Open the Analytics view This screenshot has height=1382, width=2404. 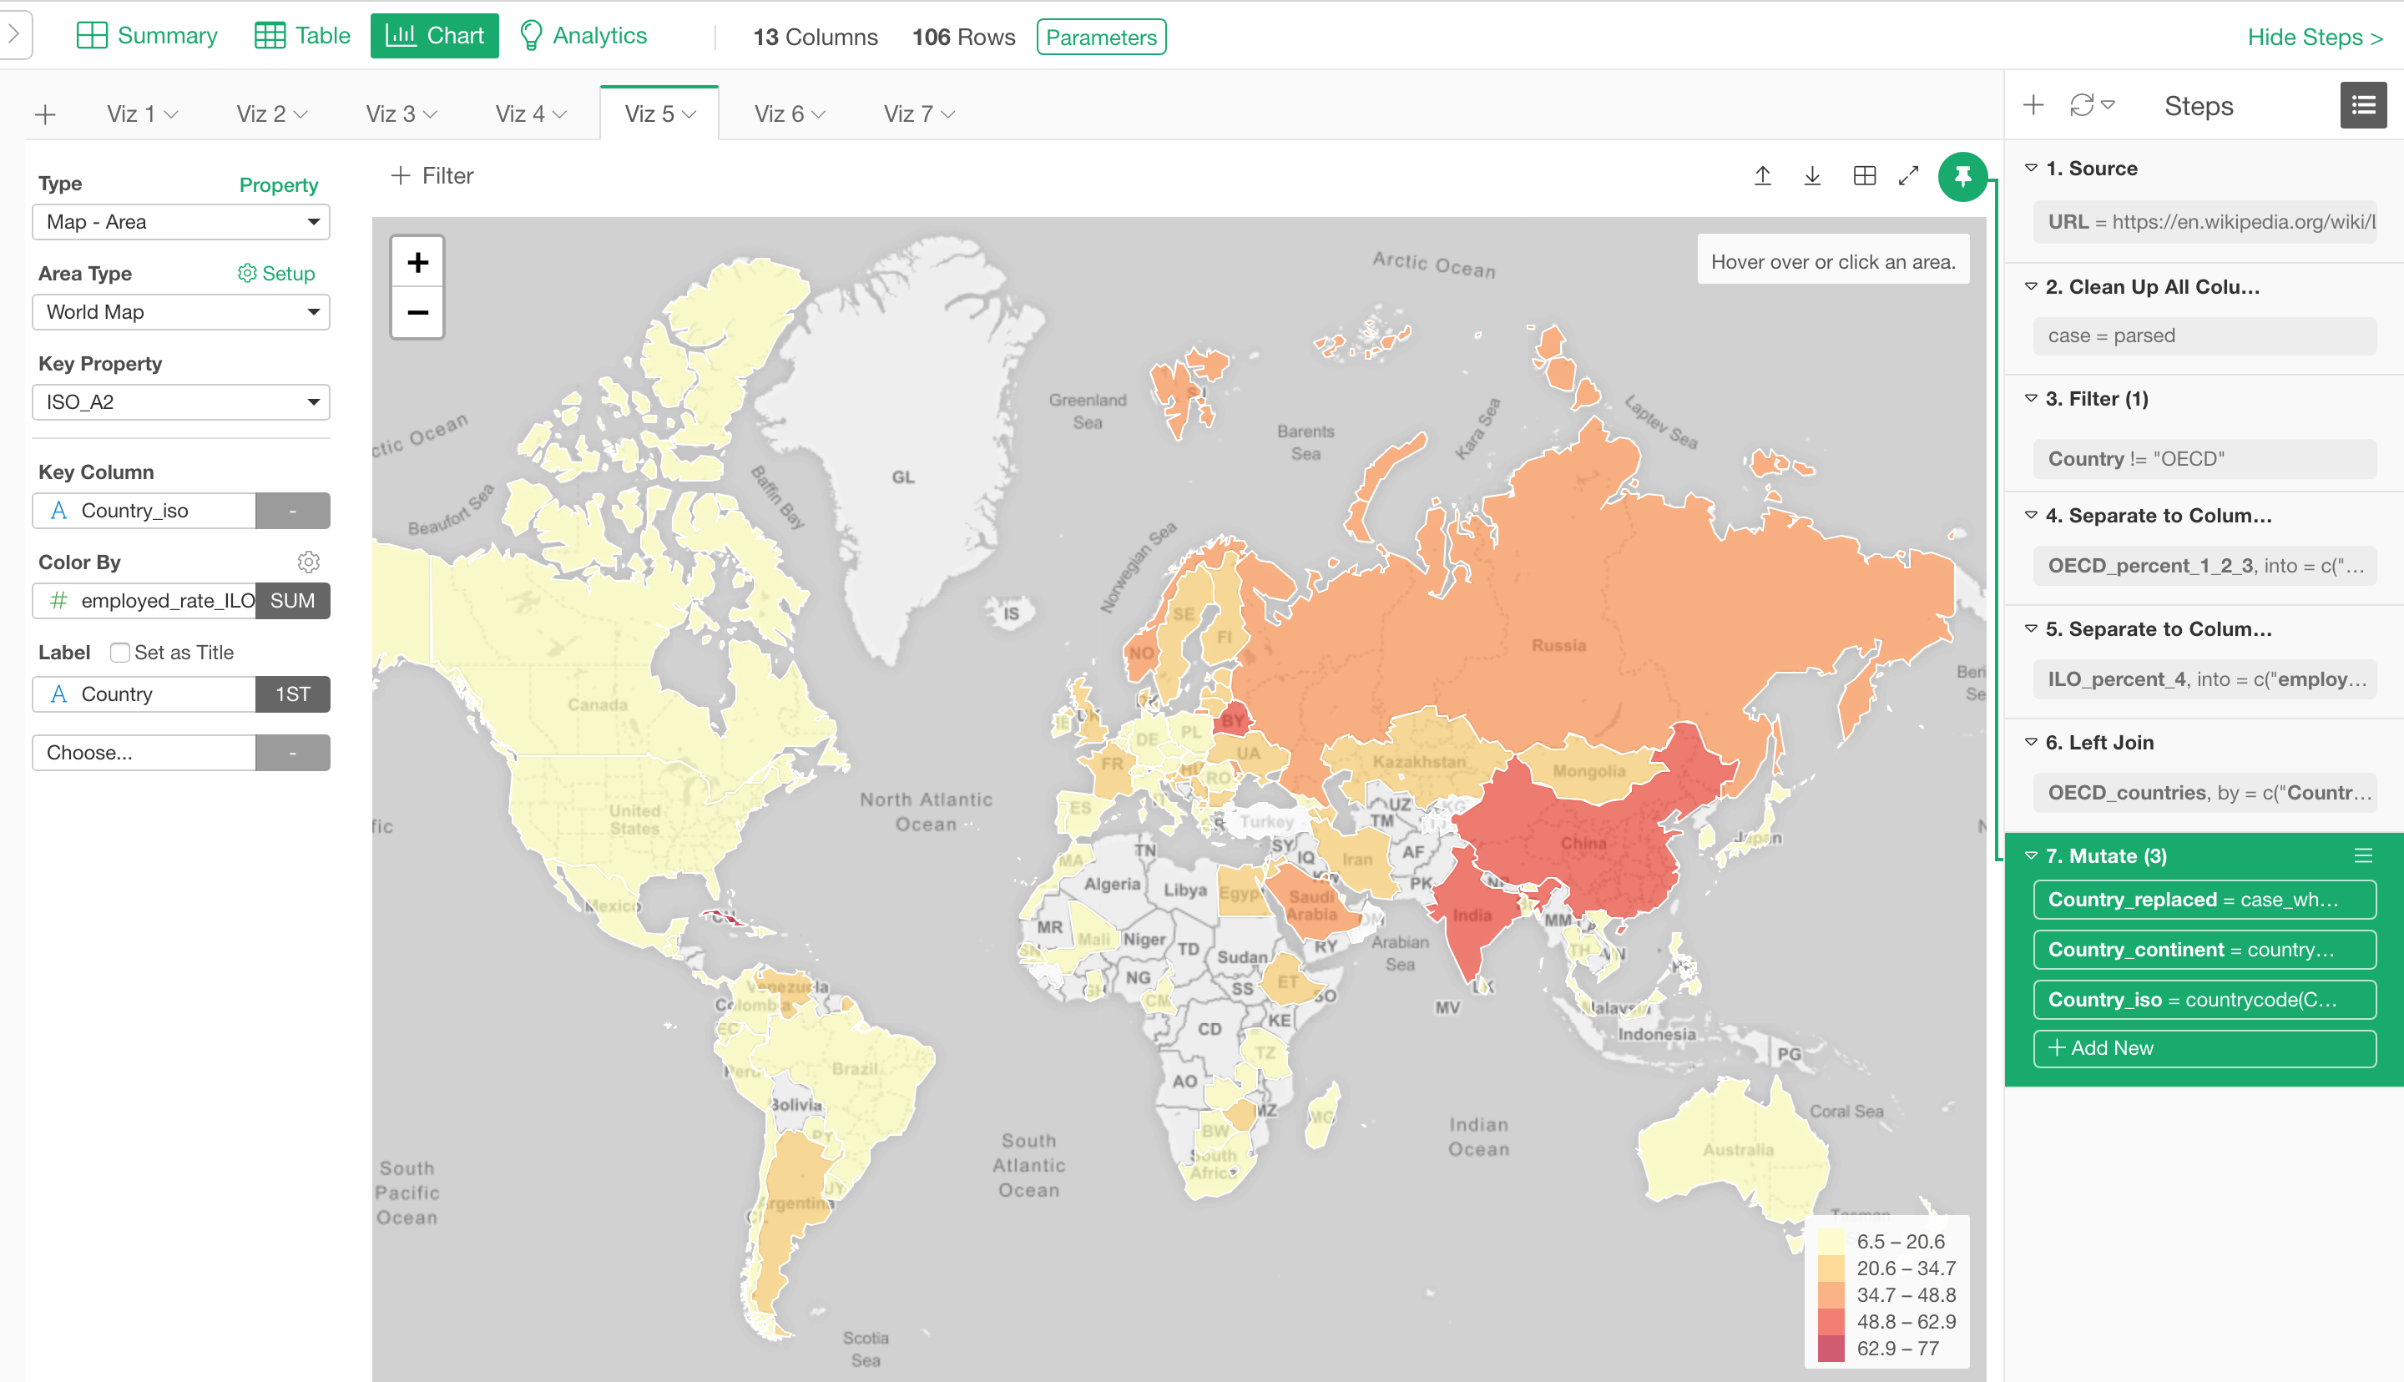(583, 36)
